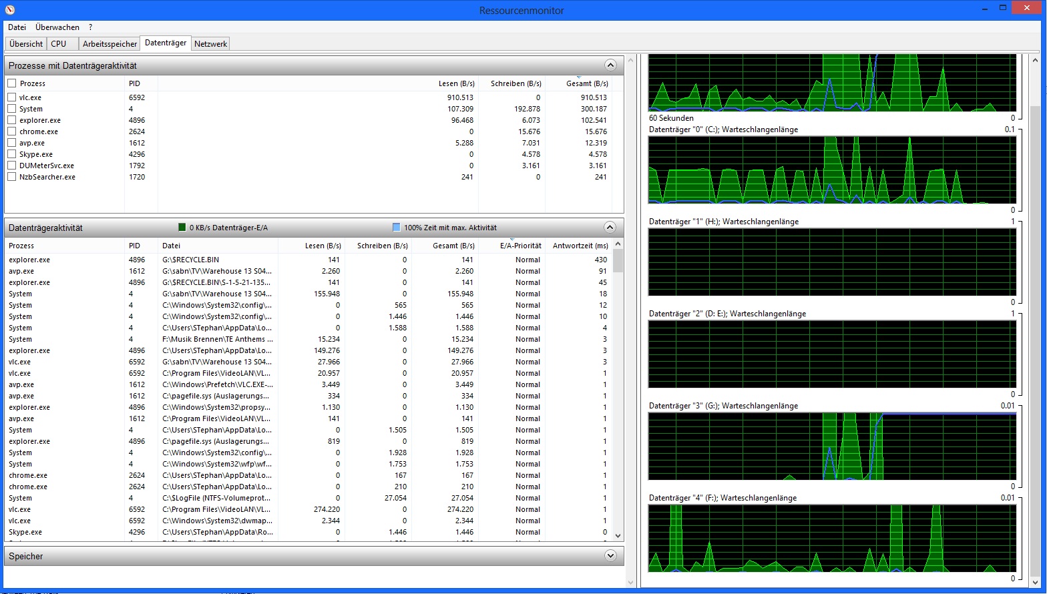
Task: Select G:\$RECYCLE.BIN row with 430 ms
Action: coord(308,260)
